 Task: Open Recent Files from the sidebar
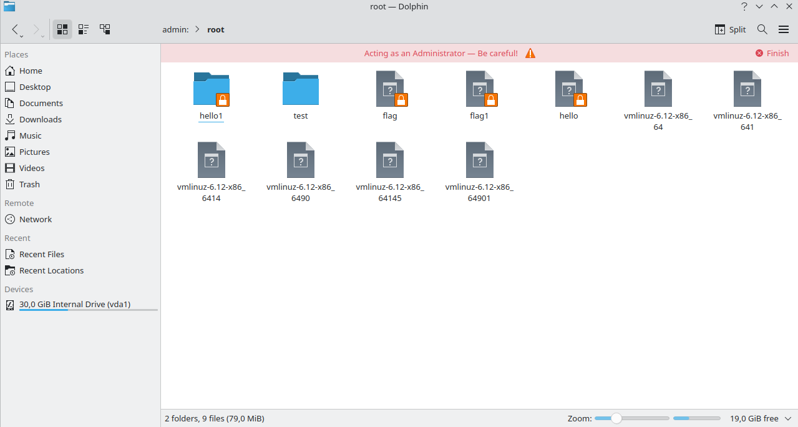[41, 254]
